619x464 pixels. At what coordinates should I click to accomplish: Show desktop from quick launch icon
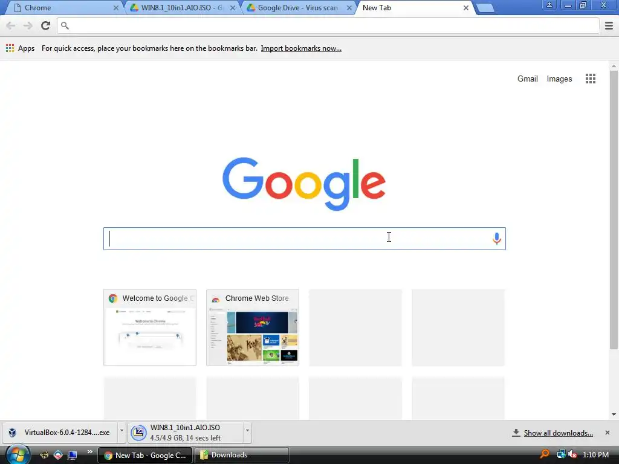click(72, 456)
